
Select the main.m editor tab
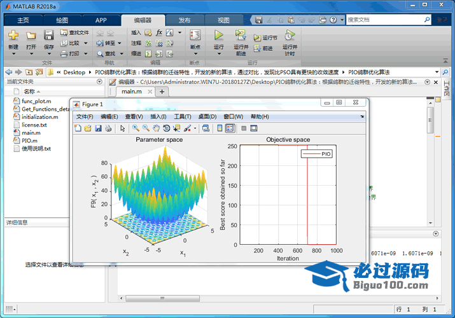point(132,92)
